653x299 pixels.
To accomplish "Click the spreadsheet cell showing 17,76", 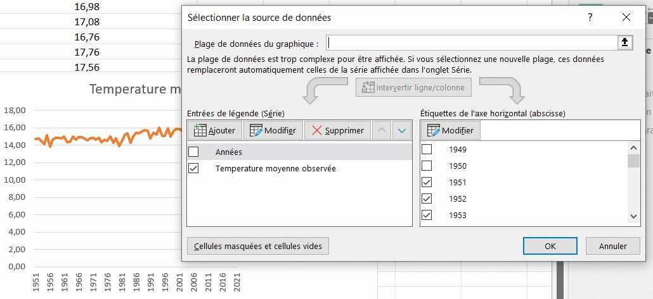I will 87,52.
